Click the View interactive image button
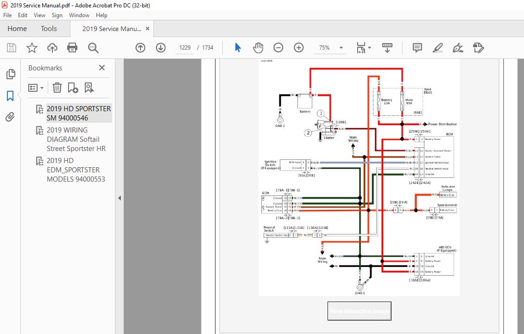524x334 pixels. (359, 311)
